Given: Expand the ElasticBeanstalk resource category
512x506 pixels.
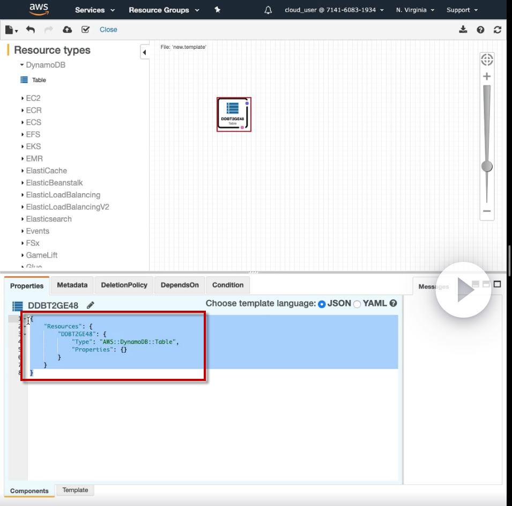Looking at the screenshot, I should (51, 183).
